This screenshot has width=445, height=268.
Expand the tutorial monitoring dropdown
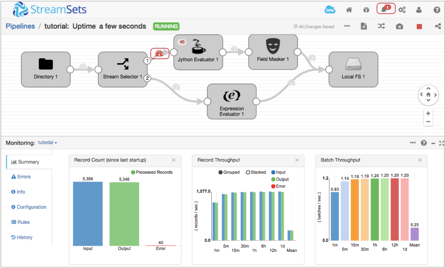click(48, 142)
